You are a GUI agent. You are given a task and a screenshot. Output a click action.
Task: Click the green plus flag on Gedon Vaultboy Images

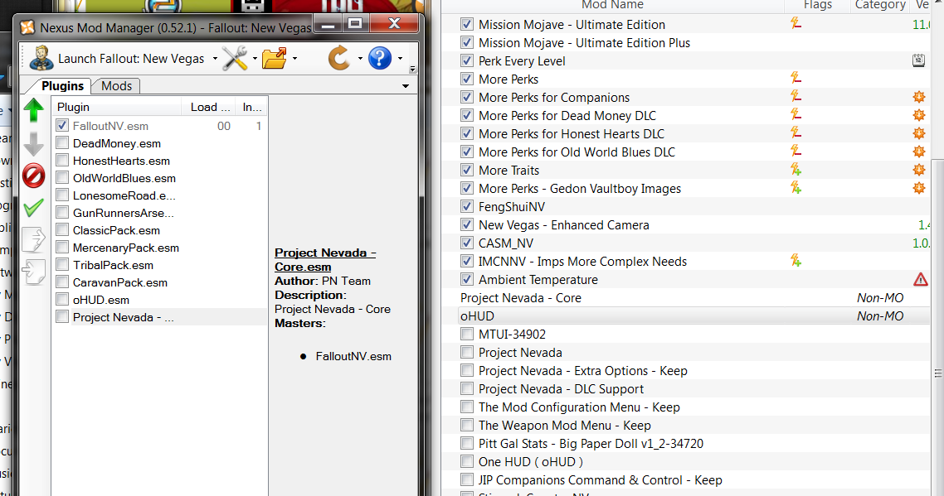(796, 188)
